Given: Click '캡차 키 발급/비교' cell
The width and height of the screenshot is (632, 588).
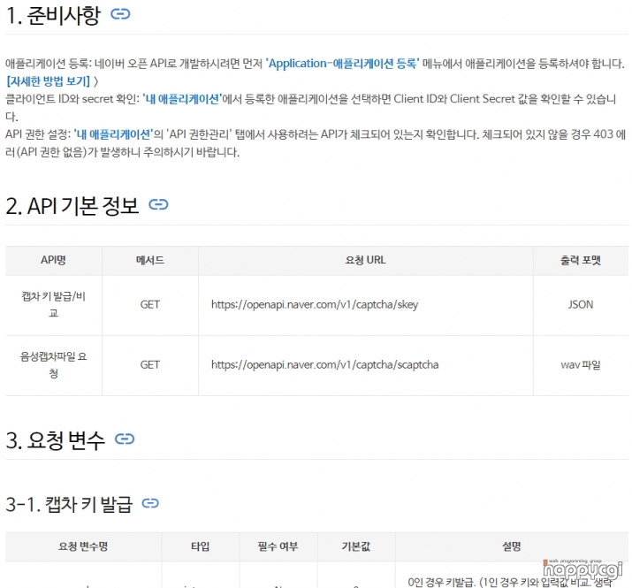Looking at the screenshot, I should pyautogui.click(x=54, y=305).
